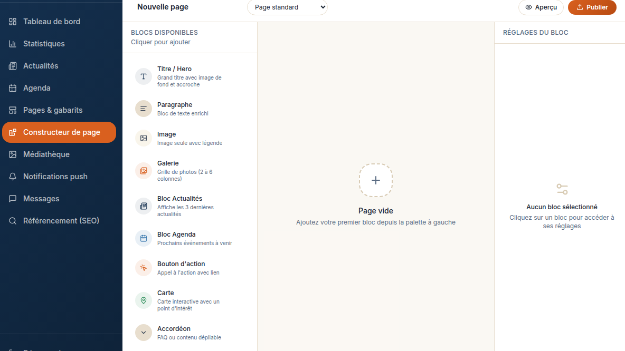
Task: Open Tableau de bord in the sidebar
Action: tap(59, 22)
